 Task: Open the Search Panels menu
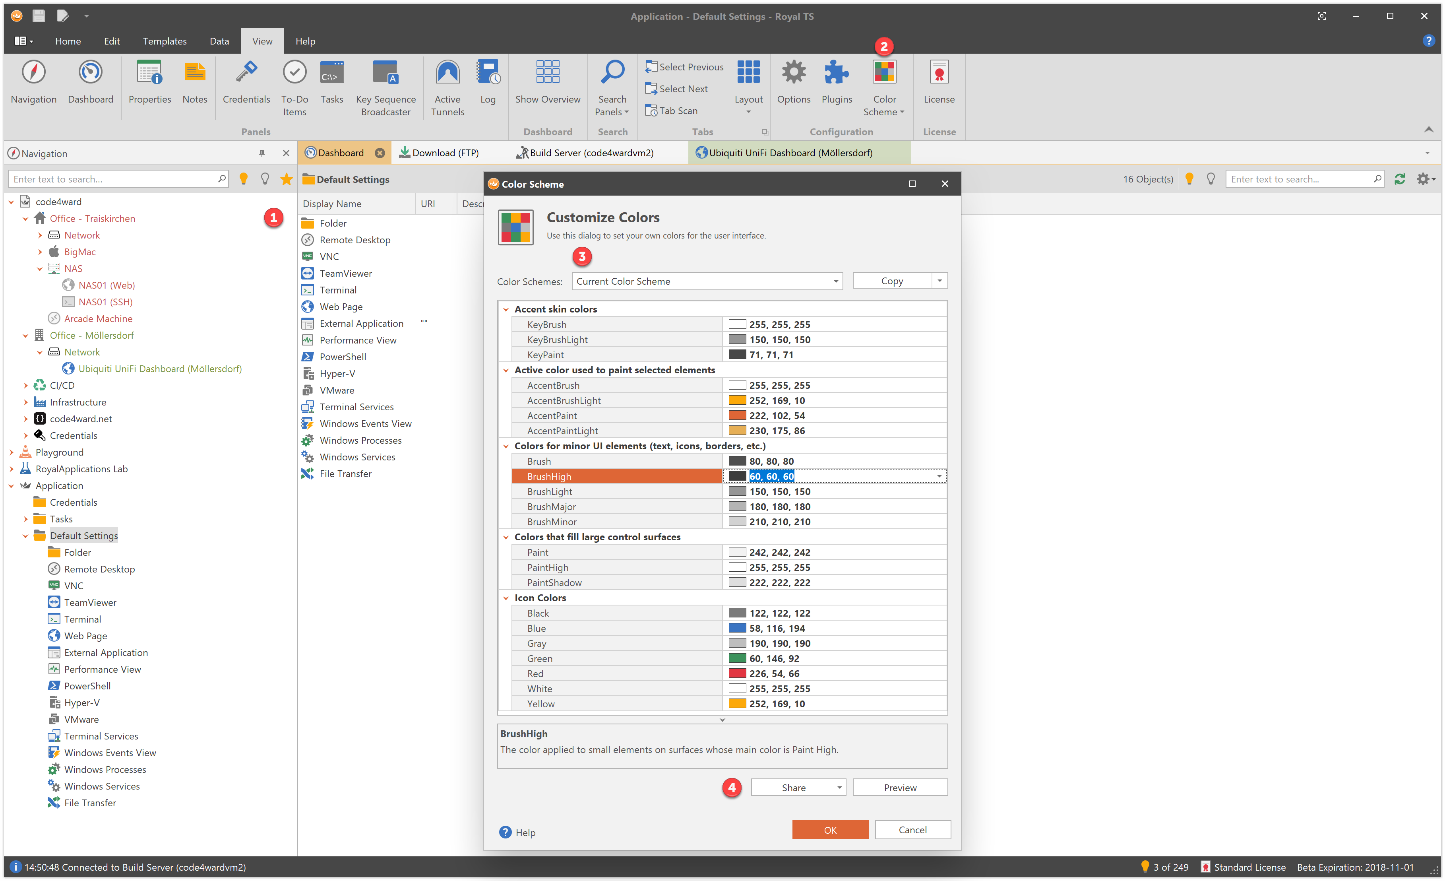612,89
